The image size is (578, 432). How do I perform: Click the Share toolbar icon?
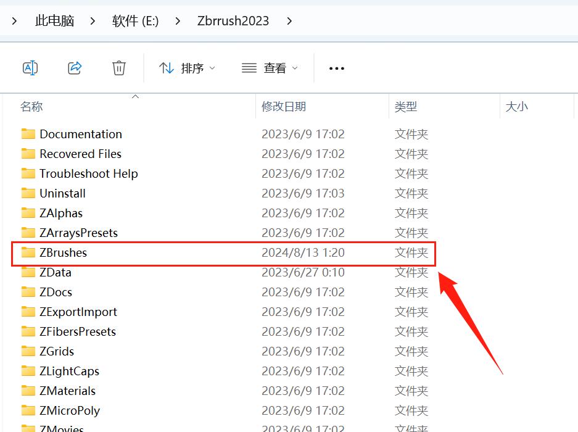(x=75, y=68)
